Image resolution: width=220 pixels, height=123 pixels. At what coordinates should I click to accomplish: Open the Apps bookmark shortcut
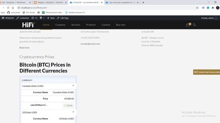(3, 13)
